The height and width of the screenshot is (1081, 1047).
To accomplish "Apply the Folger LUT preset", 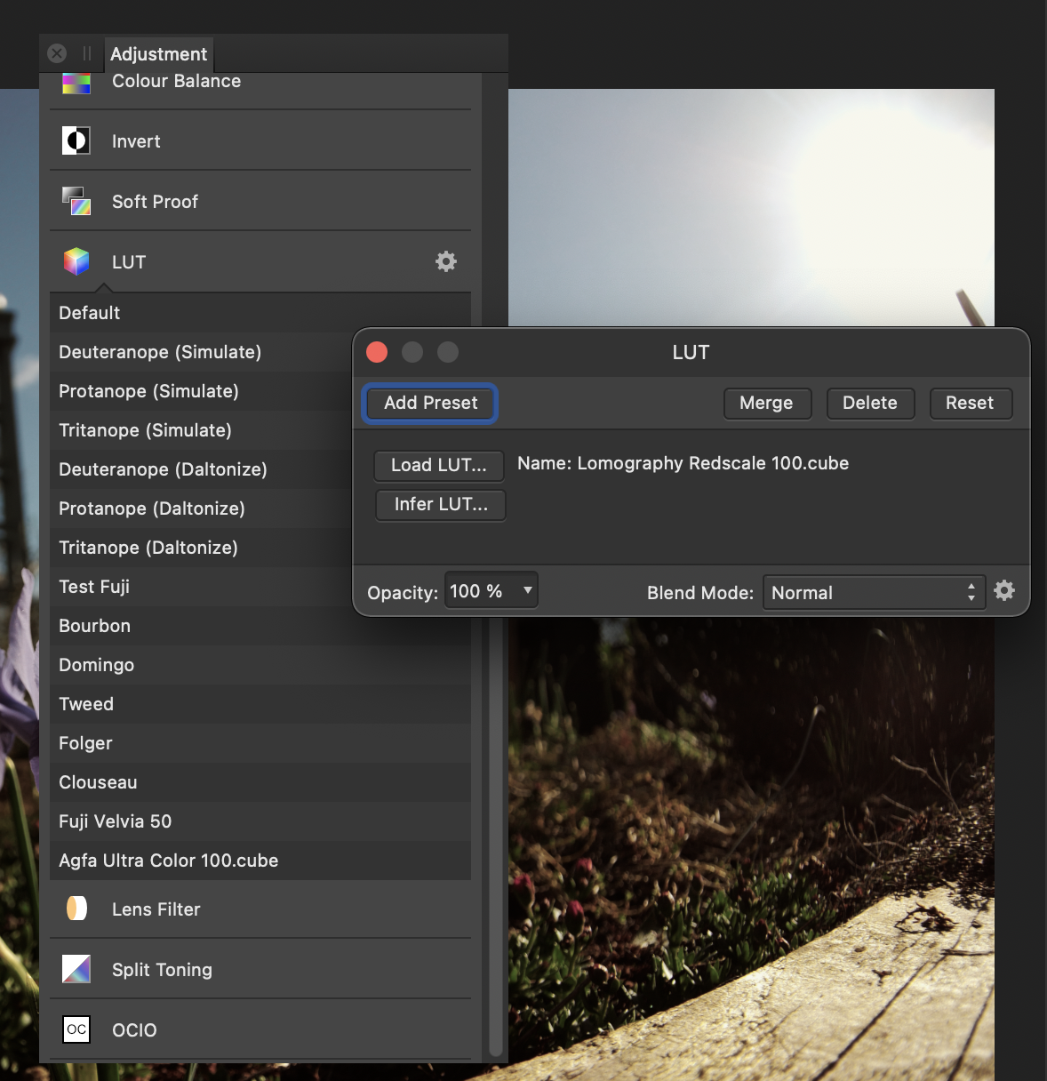I will coord(260,743).
